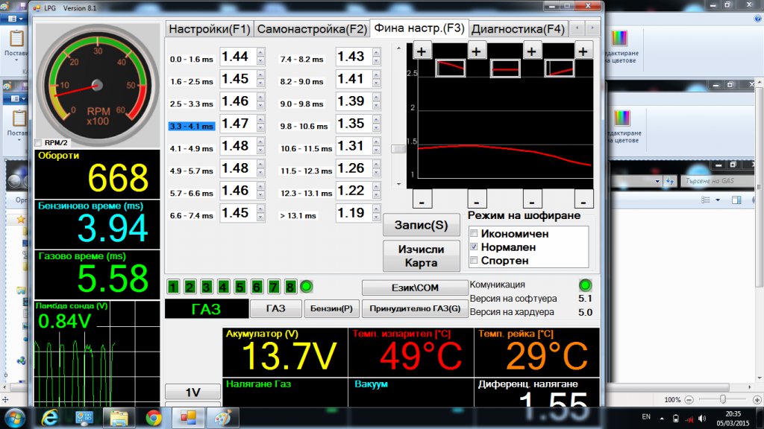The width and height of the screenshot is (764, 429).
Task: Switch to the Настройки(F1) tab
Action: coord(209,30)
